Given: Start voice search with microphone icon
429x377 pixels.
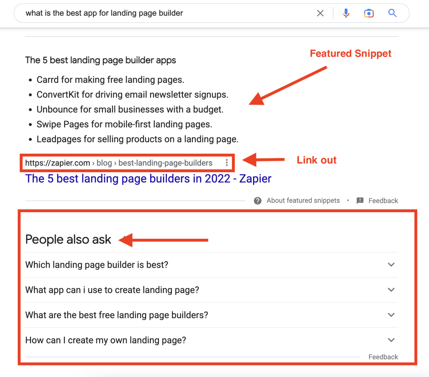Looking at the screenshot, I should click(x=346, y=13).
